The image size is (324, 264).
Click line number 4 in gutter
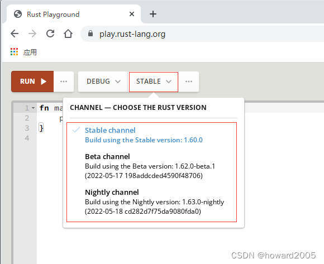[27, 138]
